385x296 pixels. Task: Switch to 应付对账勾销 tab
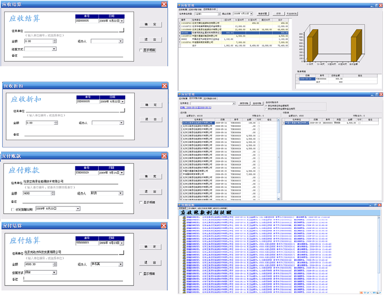coord(195,98)
